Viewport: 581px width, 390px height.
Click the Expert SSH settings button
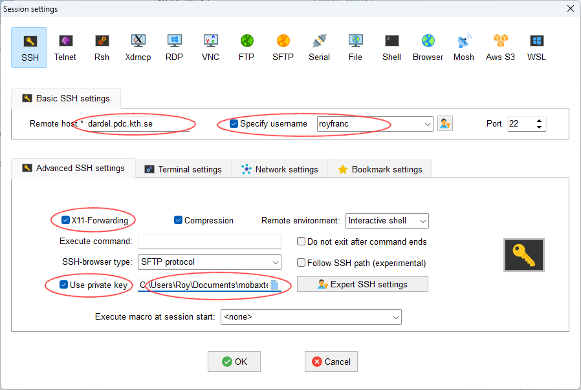coord(362,284)
